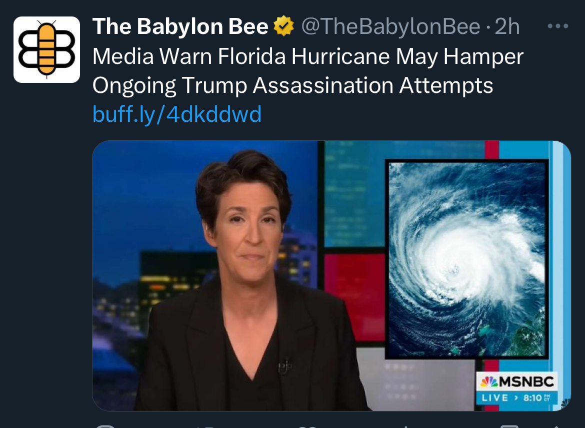Click the clip-on microphone on the blazer

[284, 366]
